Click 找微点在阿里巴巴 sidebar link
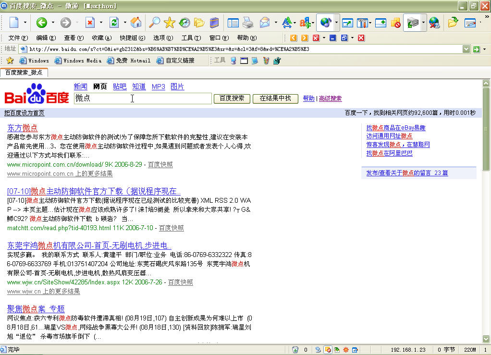The width and height of the screenshot is (491, 355). coord(389,153)
